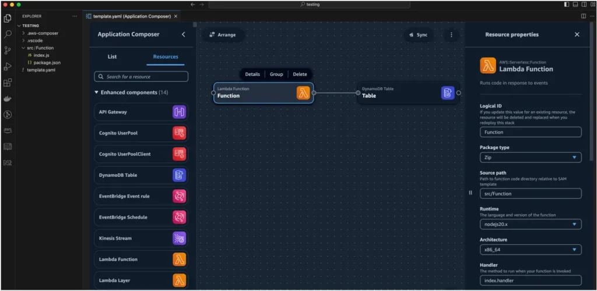Open template.yaml in the explorer
Screen dimensions: 597x291
pyautogui.click(x=41, y=70)
